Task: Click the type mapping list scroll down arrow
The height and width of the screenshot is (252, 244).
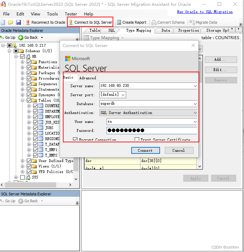Action: (199, 167)
